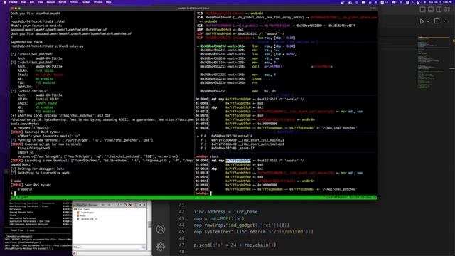The image size is (455, 256).
Task: Select BuiltInTypes in Data Type Manager
Action: tap(87, 213)
